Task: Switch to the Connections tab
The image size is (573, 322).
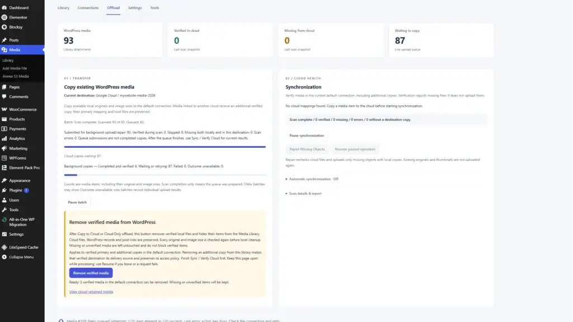Action: click(88, 8)
